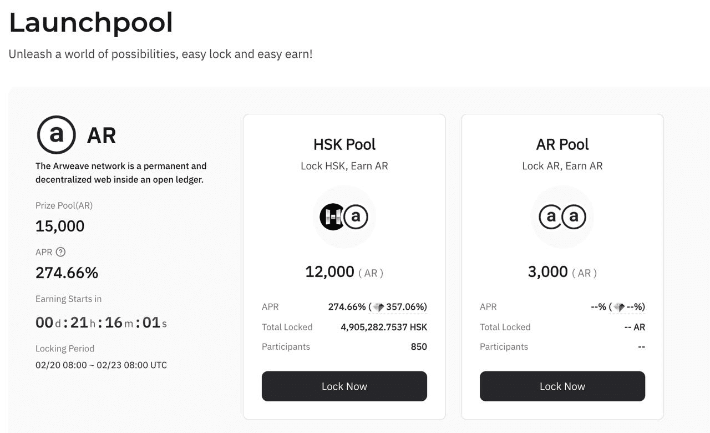Select the "AR Pool" card heading
The image size is (710, 433).
point(562,144)
